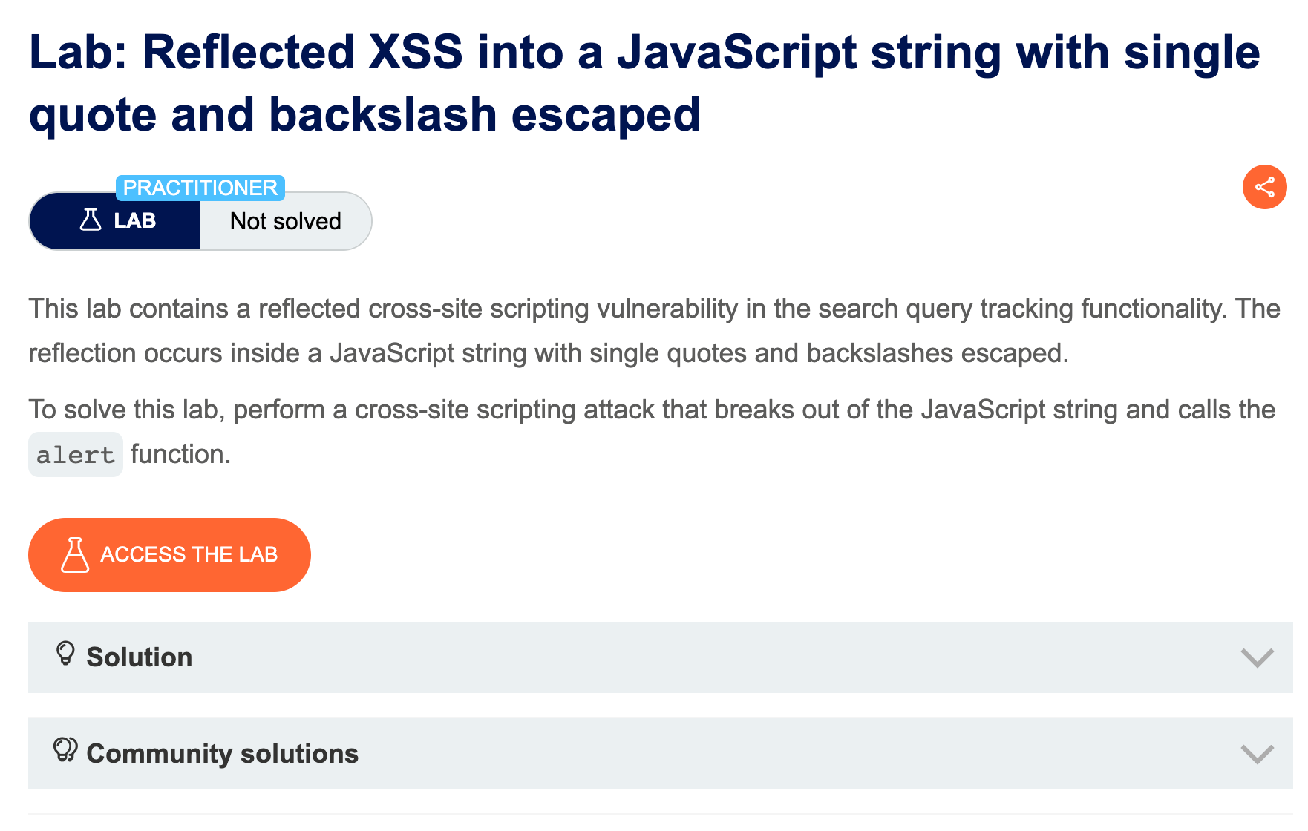Click the dark LAB label text
The image size is (1308, 831).
(x=134, y=220)
